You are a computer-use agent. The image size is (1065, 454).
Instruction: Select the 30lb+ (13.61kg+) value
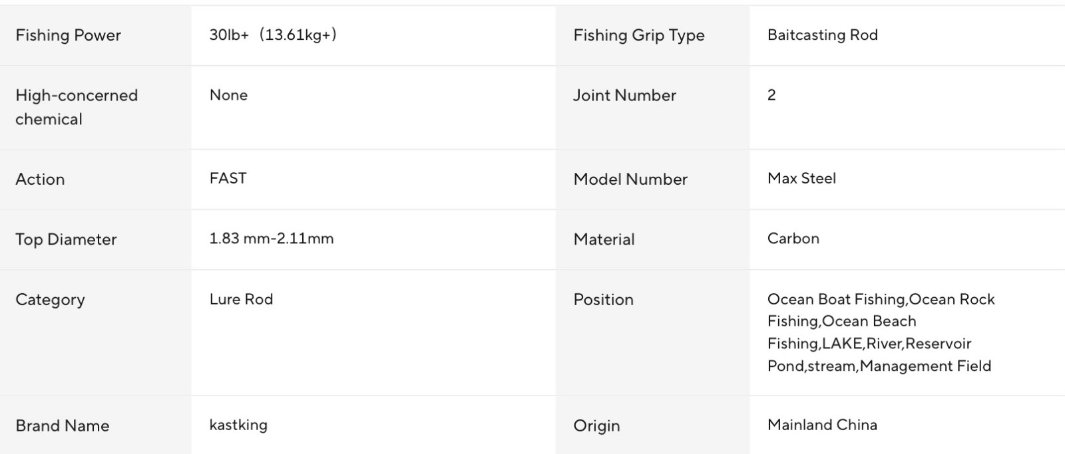(x=274, y=35)
